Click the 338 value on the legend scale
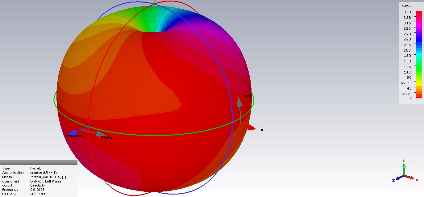This screenshot has height=197, width=424. pos(407,18)
